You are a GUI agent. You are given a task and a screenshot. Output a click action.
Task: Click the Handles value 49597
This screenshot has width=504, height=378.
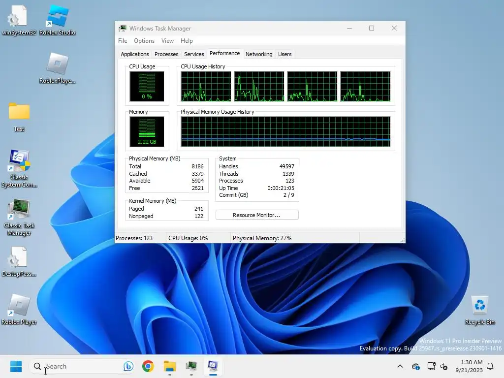click(287, 166)
